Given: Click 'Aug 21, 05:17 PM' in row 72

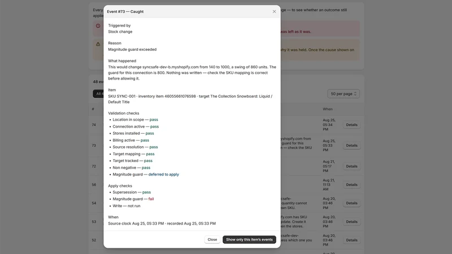Looking at the screenshot, I should click(x=329, y=166).
